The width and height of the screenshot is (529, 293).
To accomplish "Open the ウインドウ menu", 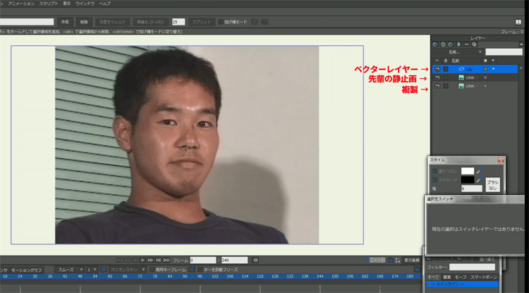I will 85,4.
